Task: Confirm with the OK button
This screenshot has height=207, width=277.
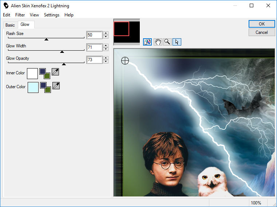Action: [x=262, y=24]
